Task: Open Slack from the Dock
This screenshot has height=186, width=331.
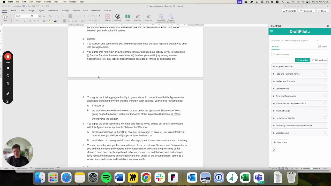Action: [159, 177]
